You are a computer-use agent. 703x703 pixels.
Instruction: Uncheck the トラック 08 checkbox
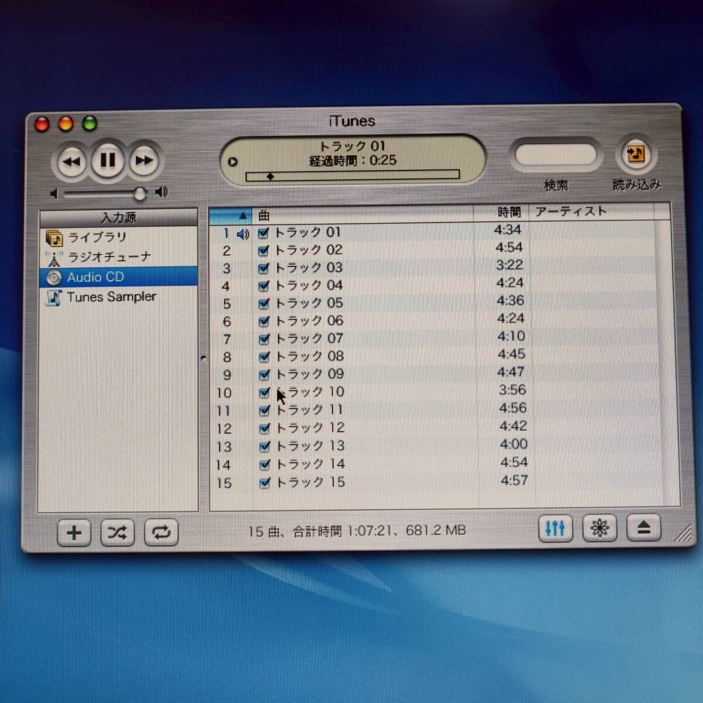(264, 356)
